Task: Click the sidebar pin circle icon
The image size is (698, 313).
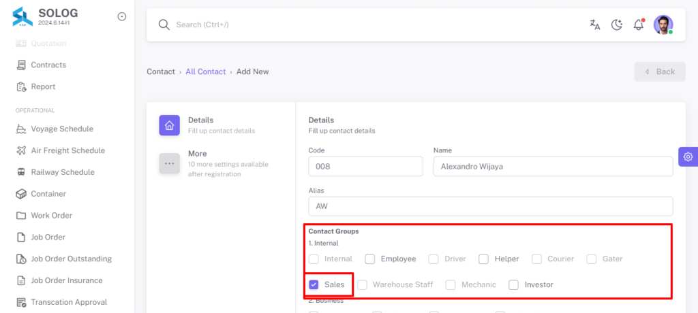Action: coord(121,16)
